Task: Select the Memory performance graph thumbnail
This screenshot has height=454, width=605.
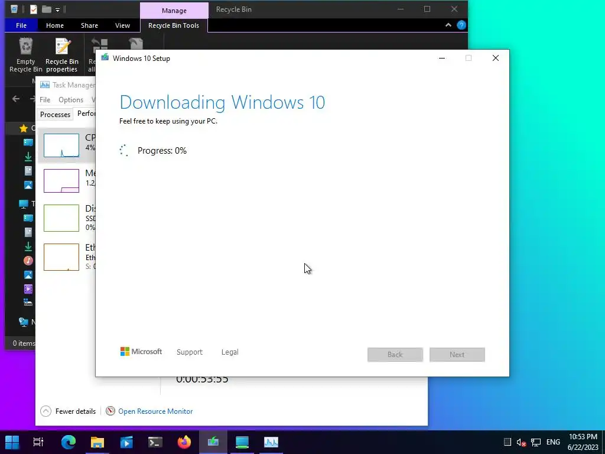Action: (x=61, y=181)
